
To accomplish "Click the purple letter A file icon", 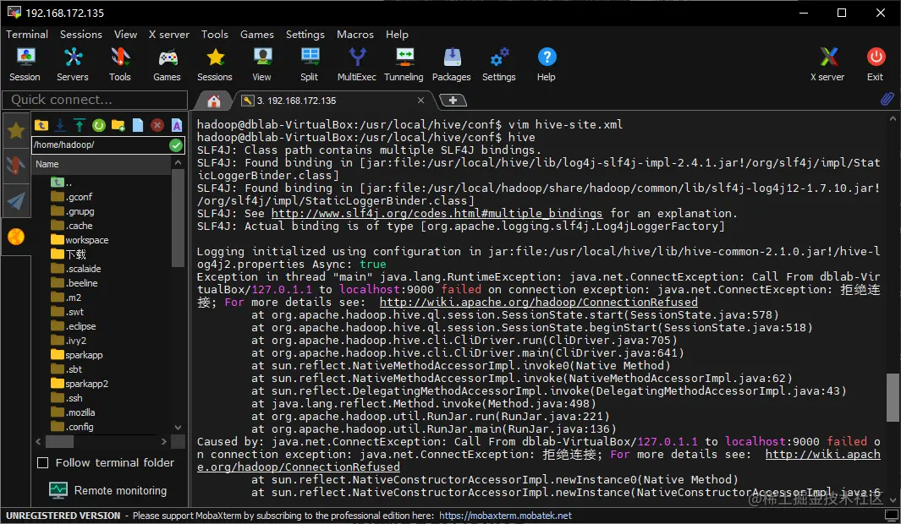I will tap(177, 125).
